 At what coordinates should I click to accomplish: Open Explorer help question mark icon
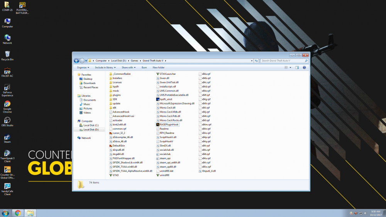[304, 67]
